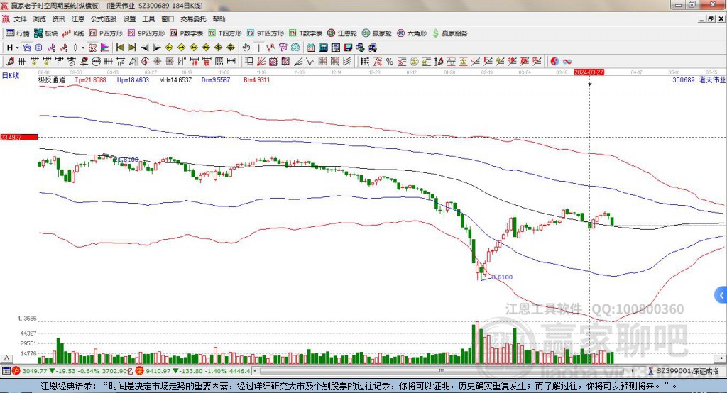Open the calendar 21 icon
This screenshot has height=393, width=727.
click(311, 48)
